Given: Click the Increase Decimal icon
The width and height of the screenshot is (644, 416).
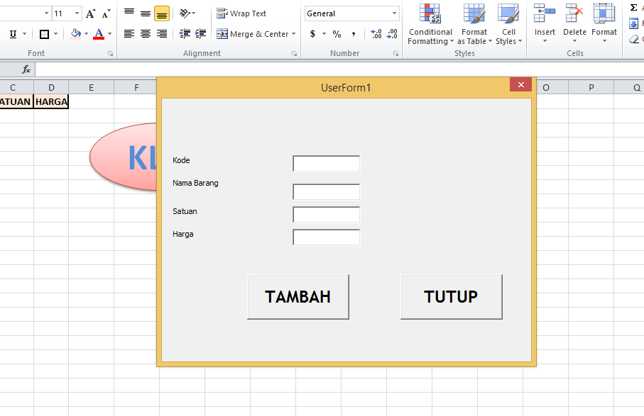Looking at the screenshot, I should 376,33.
